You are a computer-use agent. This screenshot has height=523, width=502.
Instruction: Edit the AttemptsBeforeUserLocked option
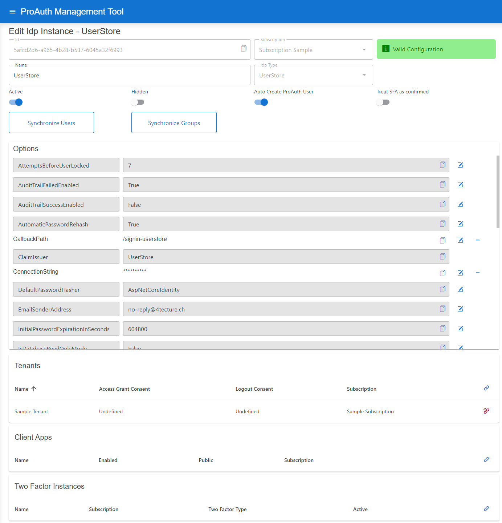[x=460, y=165]
